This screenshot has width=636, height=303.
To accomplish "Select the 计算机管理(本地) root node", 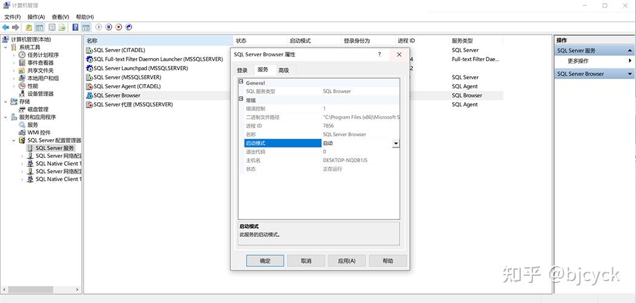I will tap(27, 39).
